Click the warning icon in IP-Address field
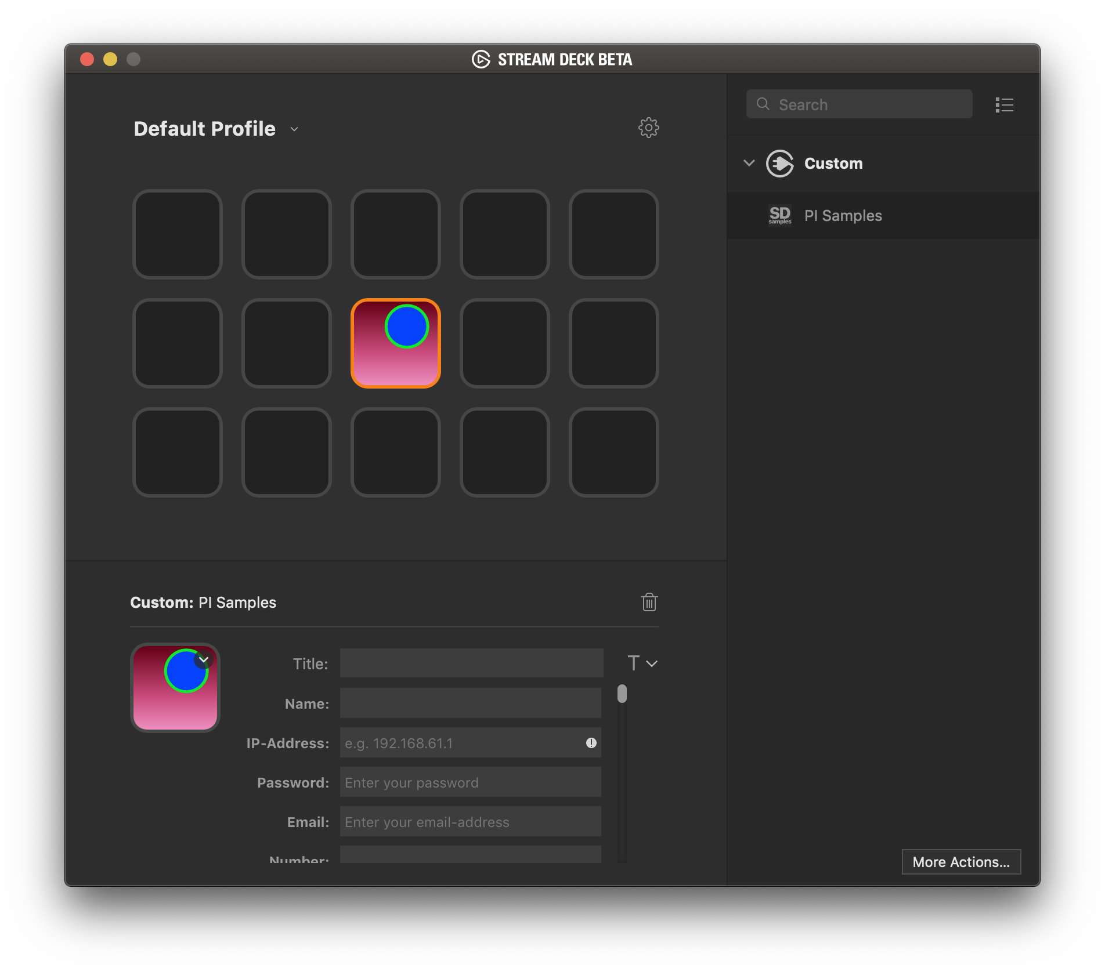The height and width of the screenshot is (972, 1105). pos(591,743)
